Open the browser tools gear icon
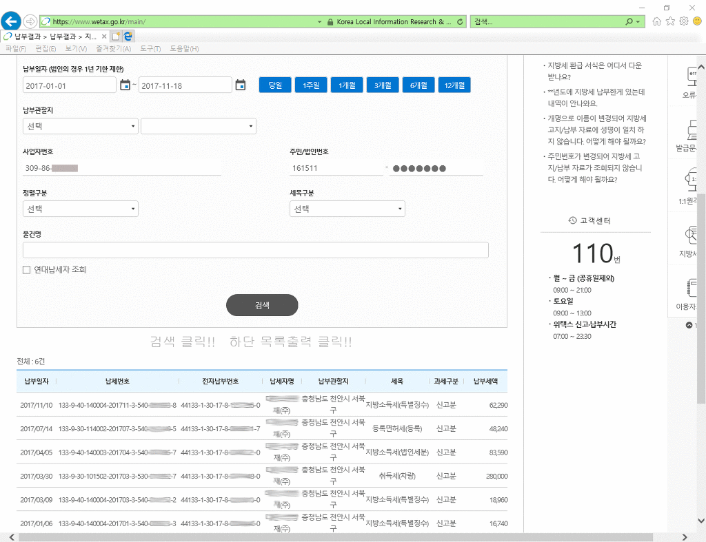706x542 pixels. click(x=683, y=21)
